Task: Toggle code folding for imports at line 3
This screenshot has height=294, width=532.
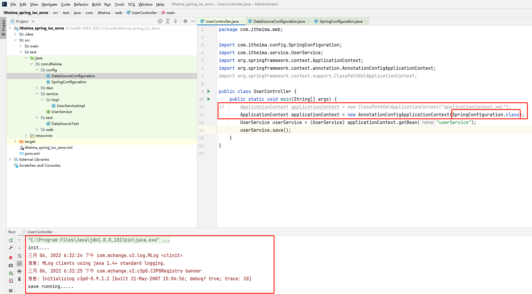Action: pyautogui.click(x=217, y=45)
